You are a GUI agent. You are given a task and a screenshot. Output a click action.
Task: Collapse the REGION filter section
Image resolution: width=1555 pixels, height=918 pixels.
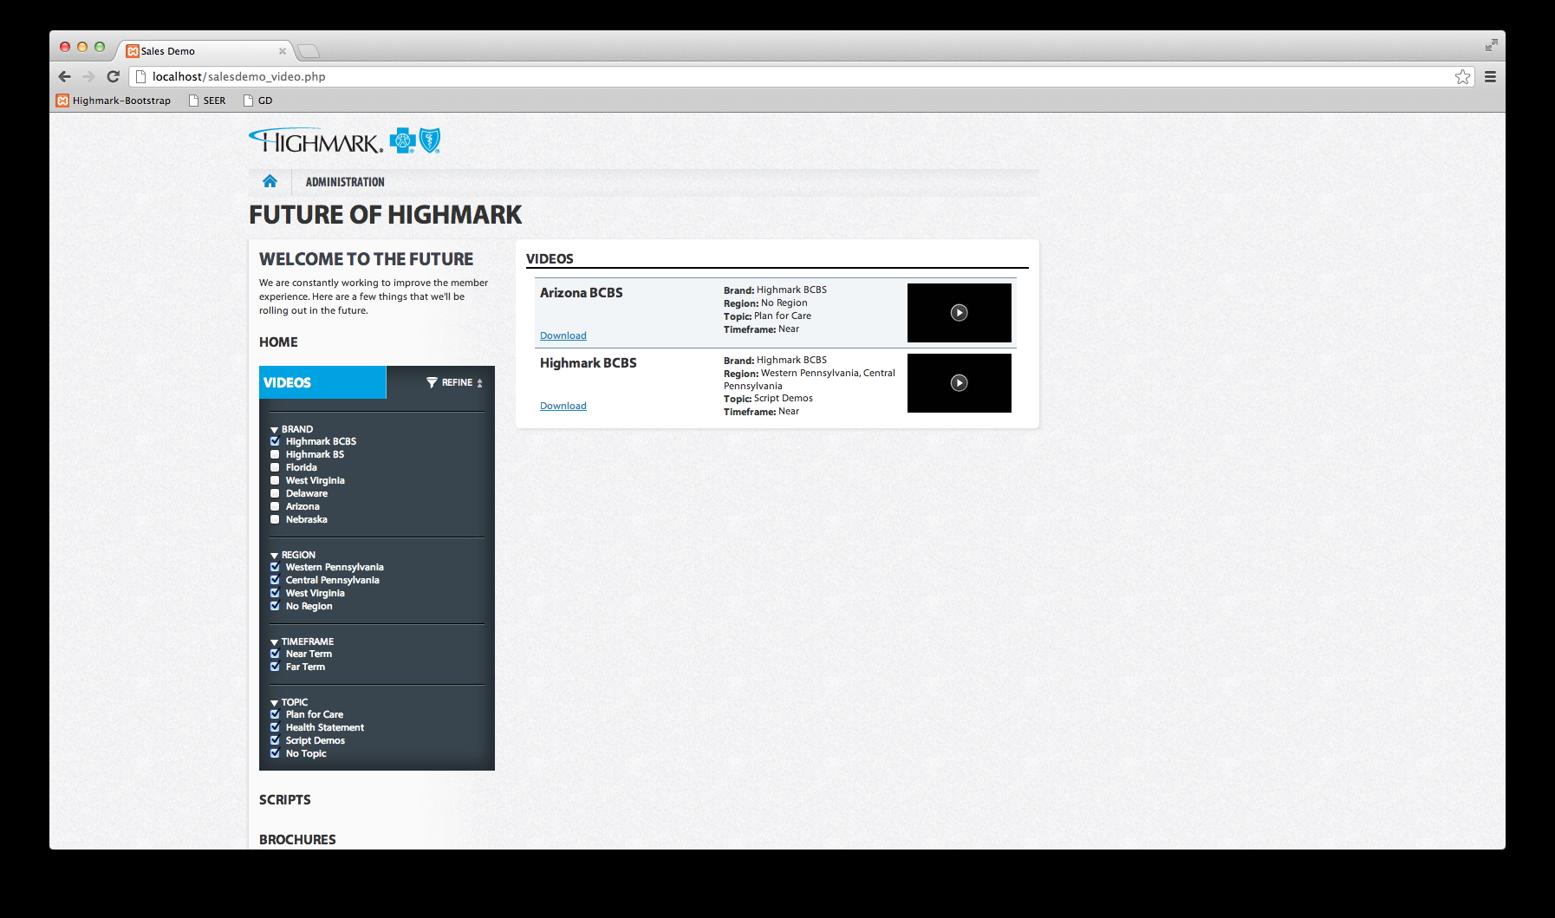click(x=293, y=555)
